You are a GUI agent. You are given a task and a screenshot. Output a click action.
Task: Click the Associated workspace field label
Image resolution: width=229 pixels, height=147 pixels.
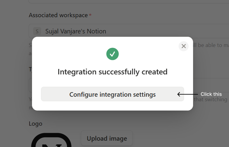tap(58, 15)
